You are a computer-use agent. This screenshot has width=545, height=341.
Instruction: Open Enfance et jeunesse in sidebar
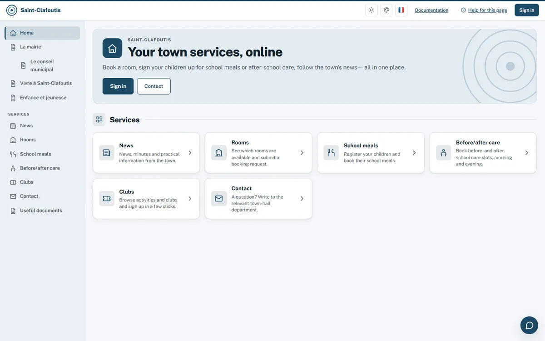42,98
